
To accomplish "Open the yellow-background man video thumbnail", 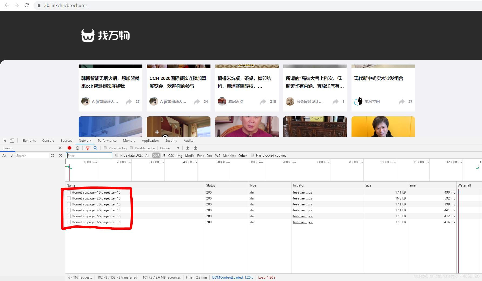I will (383, 127).
